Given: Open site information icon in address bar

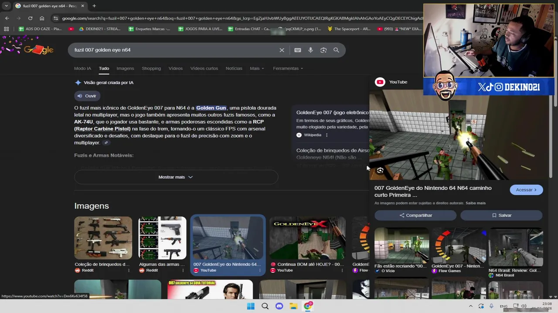Looking at the screenshot, I should pos(55,18).
